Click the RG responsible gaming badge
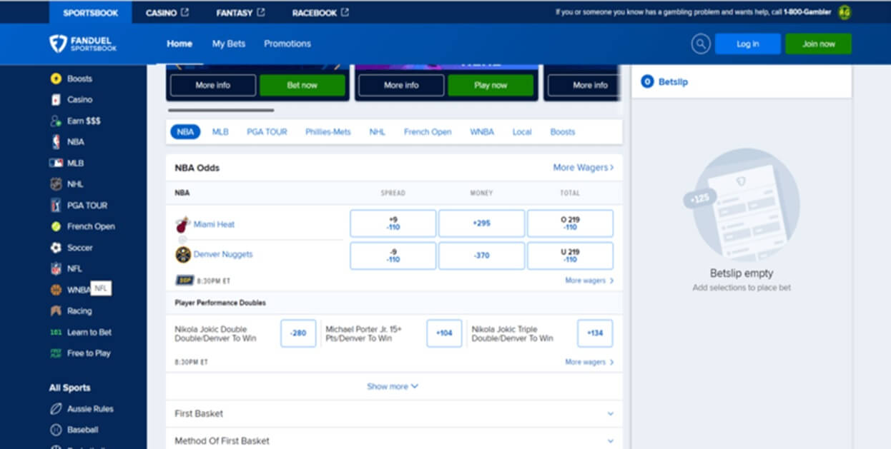 coord(845,12)
